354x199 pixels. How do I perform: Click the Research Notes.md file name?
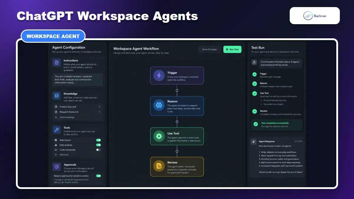69,112
